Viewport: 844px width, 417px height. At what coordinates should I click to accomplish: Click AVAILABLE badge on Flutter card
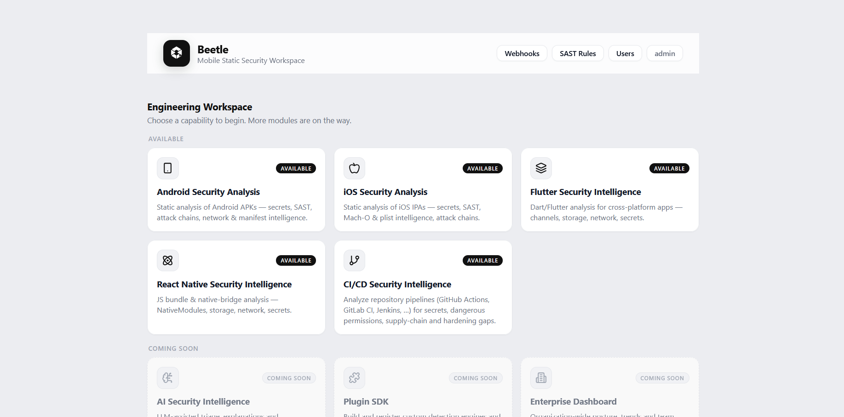(669, 169)
